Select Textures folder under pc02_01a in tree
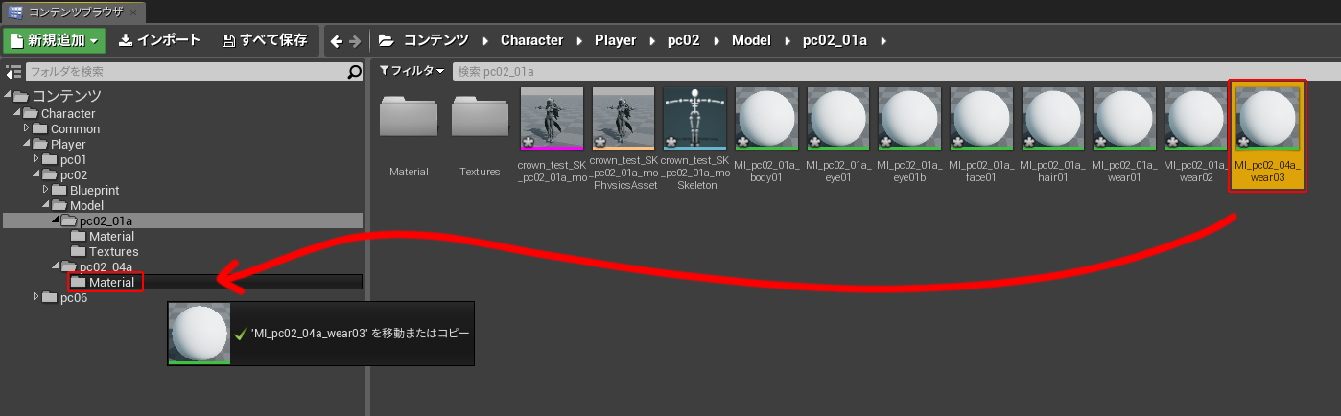1341x416 pixels. pyautogui.click(x=113, y=251)
